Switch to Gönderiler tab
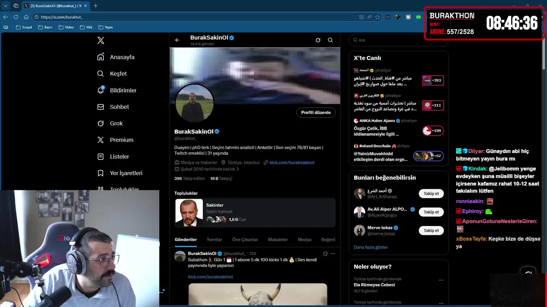547x307 pixels. pyautogui.click(x=186, y=240)
